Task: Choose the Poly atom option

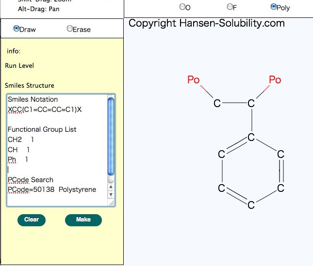Action: point(274,7)
